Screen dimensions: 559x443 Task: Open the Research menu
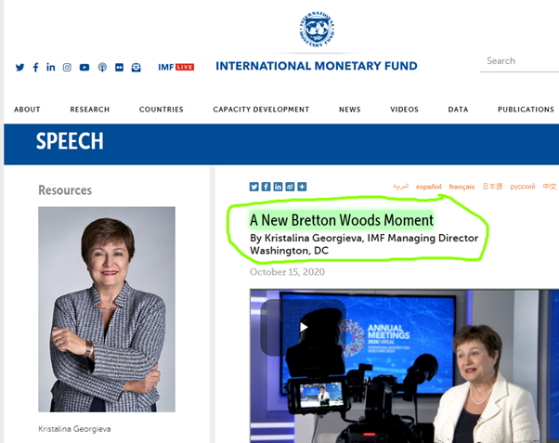(x=90, y=110)
